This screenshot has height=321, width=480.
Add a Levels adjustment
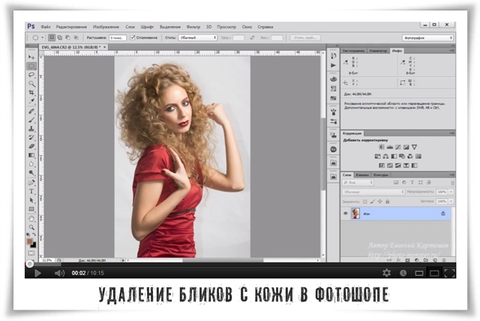coord(390,147)
